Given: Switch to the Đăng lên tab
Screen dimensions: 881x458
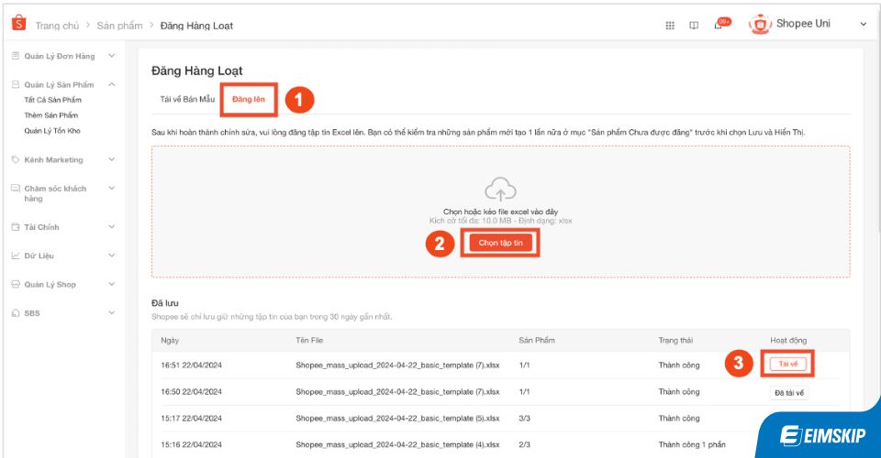Looking at the screenshot, I should click(249, 99).
